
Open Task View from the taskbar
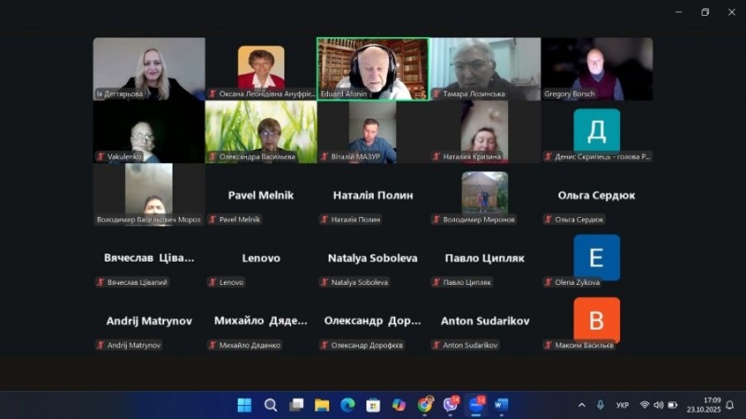pos(297,405)
